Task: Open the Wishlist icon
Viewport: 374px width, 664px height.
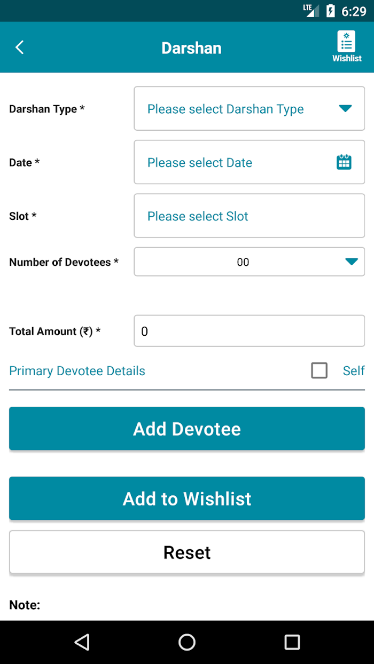Action: [x=347, y=47]
